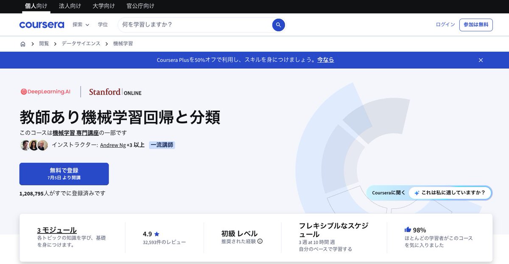Click the info icon beside 推奨された経験
Image resolution: width=509 pixels, height=264 pixels.
click(x=260, y=241)
